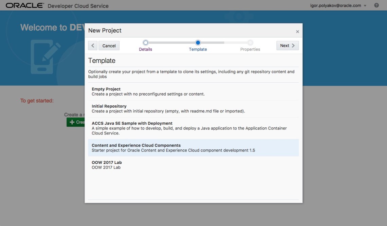Close the New Project dialog
This screenshot has height=226, width=387.
coord(297,32)
